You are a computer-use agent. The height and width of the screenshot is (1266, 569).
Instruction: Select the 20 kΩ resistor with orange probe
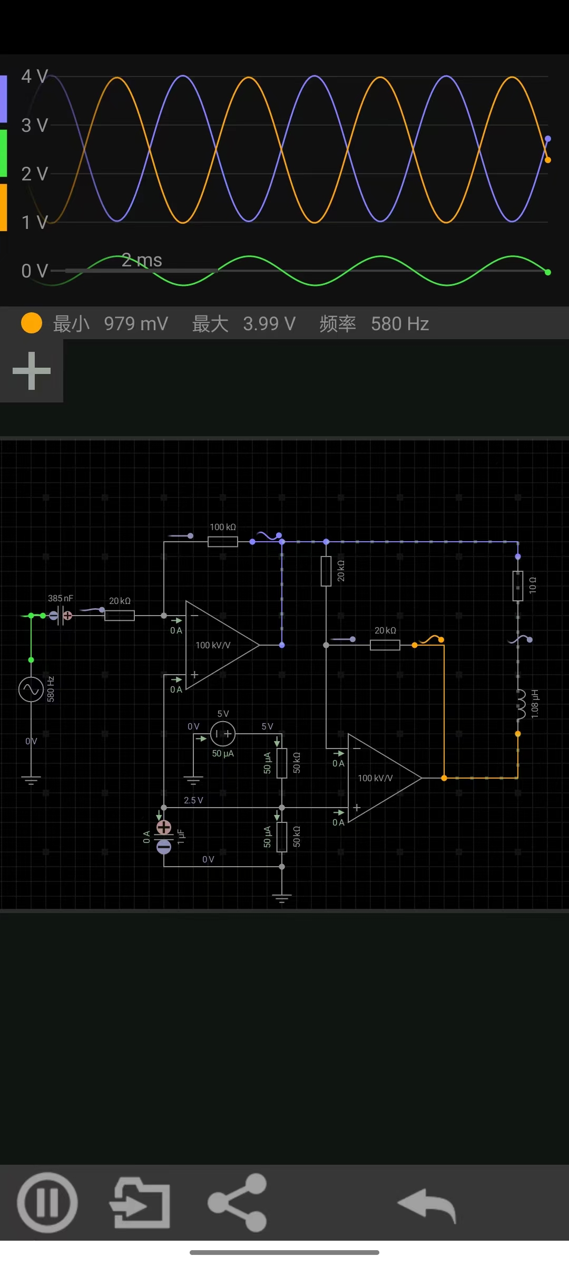[x=385, y=645]
